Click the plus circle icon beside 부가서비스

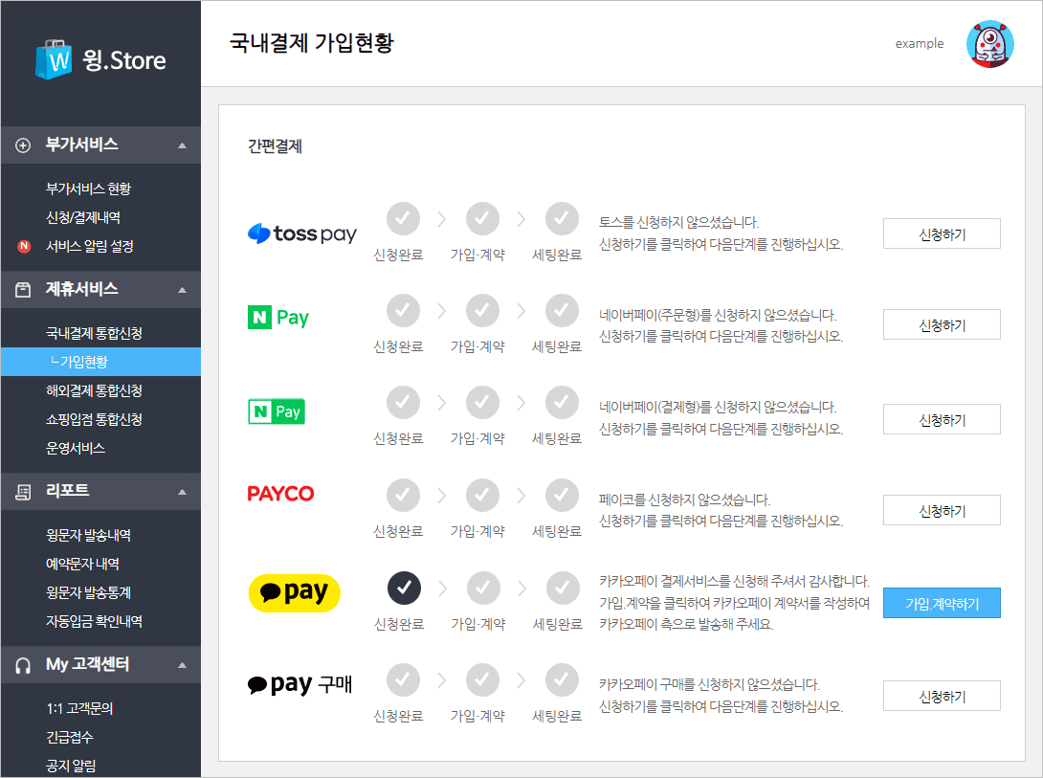tap(23, 145)
